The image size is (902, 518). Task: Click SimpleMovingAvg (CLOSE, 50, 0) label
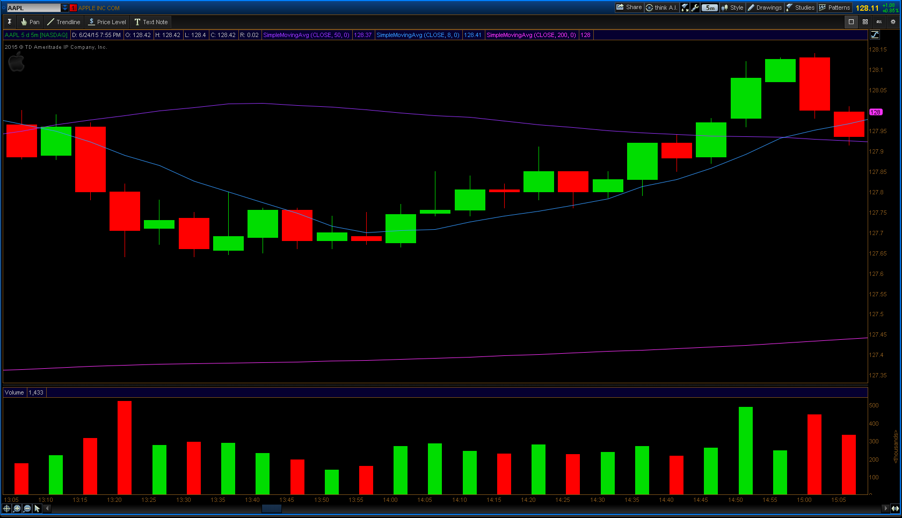click(x=306, y=35)
